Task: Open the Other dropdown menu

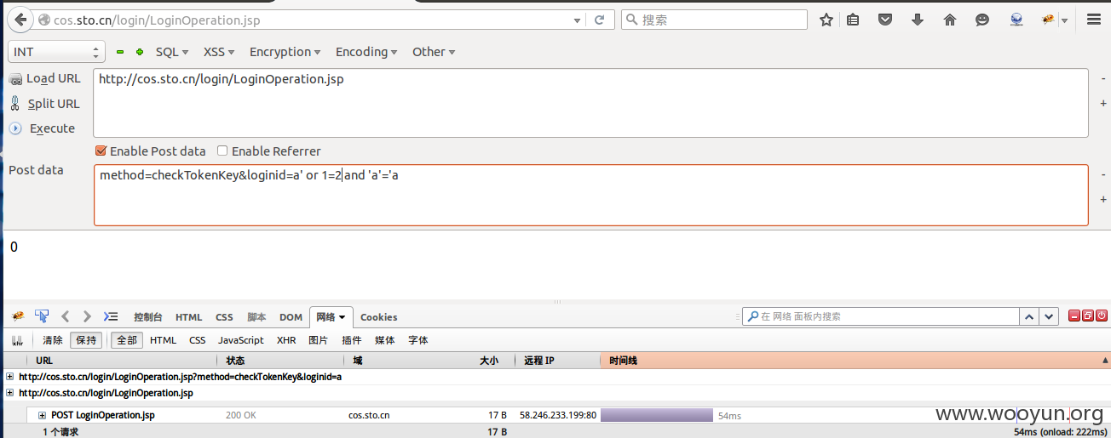Action: tap(434, 52)
